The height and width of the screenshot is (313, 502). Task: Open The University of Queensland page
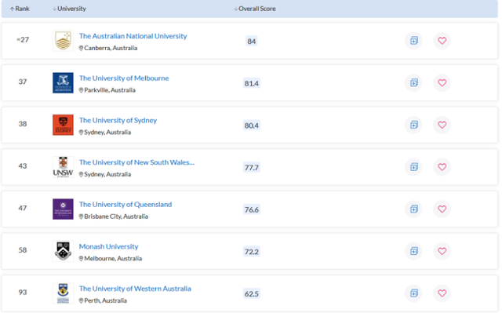point(125,204)
